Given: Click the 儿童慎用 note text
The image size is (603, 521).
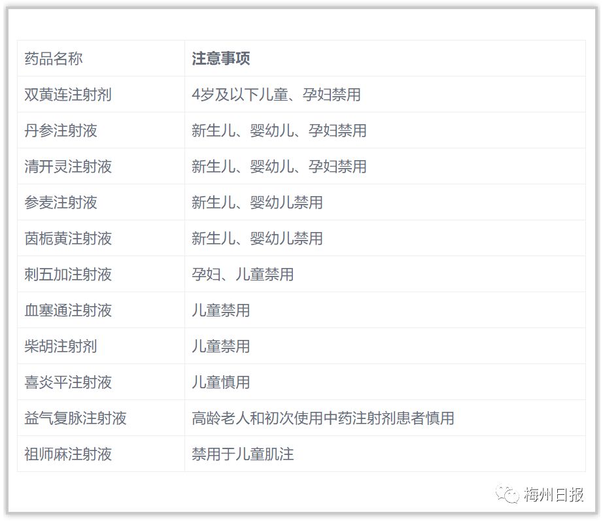Looking at the screenshot, I should coord(221,382).
